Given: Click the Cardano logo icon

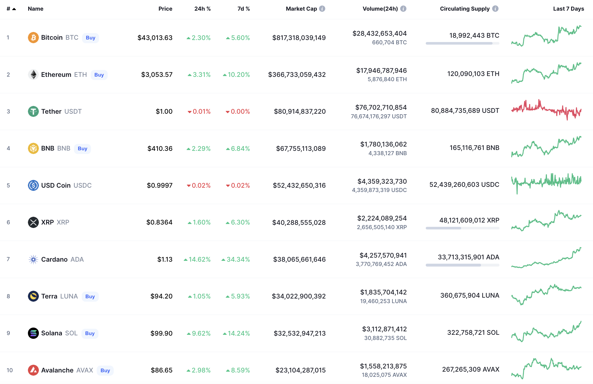Looking at the screenshot, I should click(33, 259).
